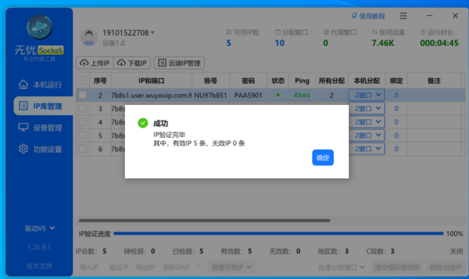Click the IP验证进度 progress bar

pyautogui.click(x=278, y=233)
